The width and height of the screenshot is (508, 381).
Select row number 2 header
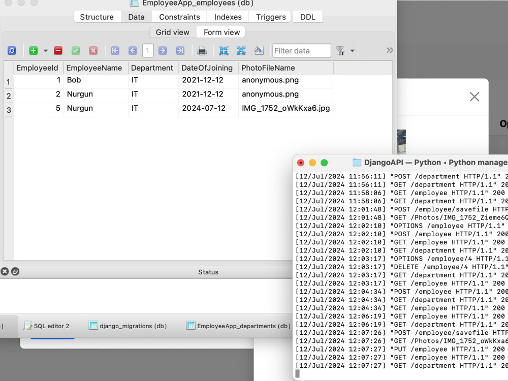coord(9,96)
